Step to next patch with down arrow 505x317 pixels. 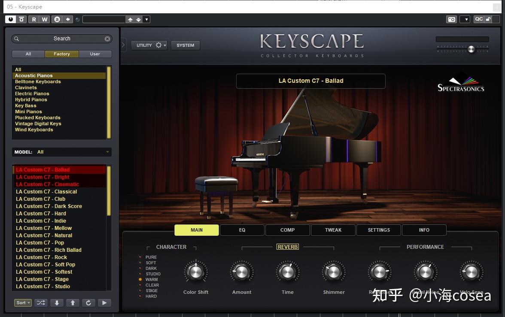(57, 303)
